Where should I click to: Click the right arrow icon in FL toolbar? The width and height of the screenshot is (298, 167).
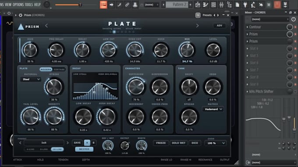111,4
